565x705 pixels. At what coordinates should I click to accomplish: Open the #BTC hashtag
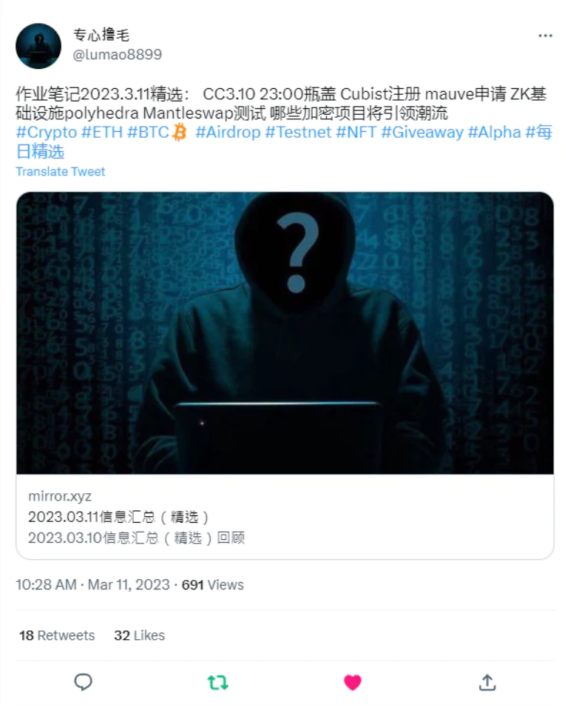[x=148, y=132]
